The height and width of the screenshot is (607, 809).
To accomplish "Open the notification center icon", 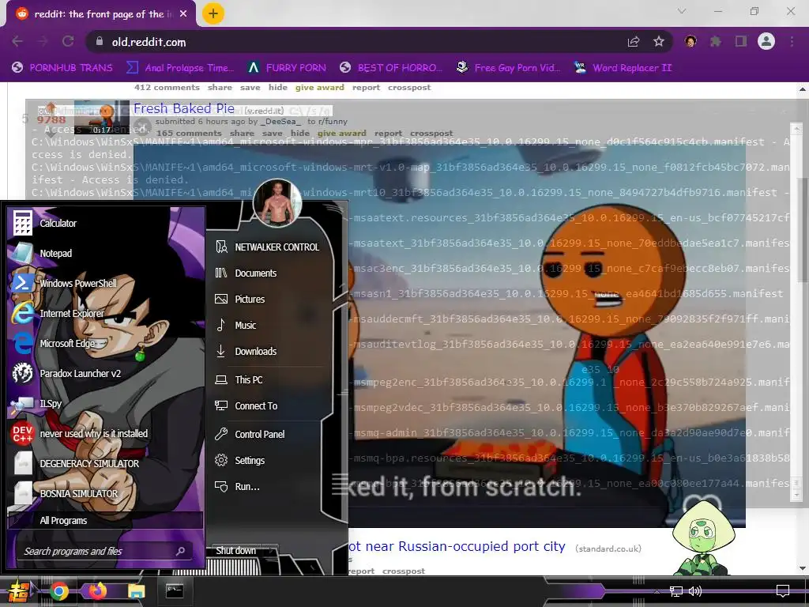I will 783,591.
